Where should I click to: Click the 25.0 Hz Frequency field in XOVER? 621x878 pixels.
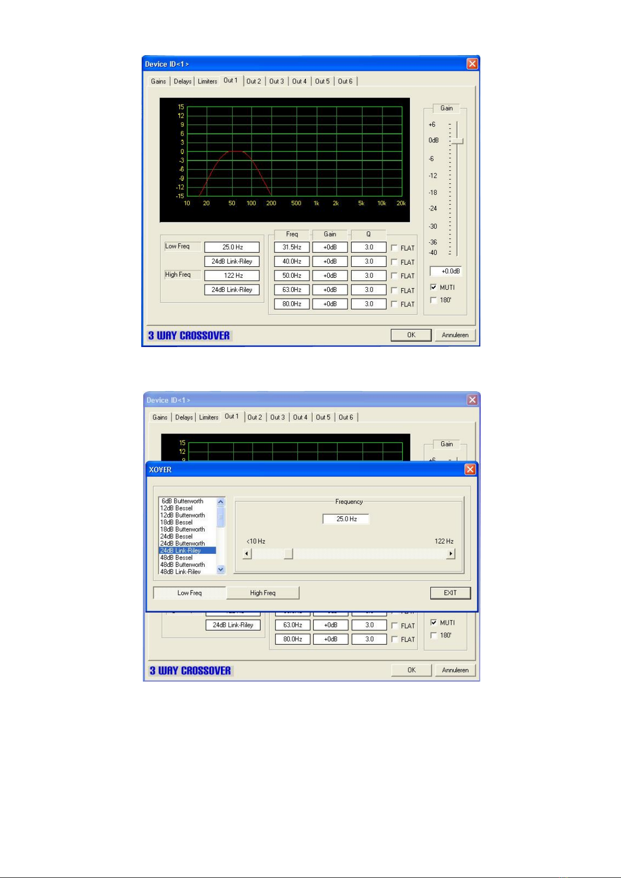click(x=346, y=519)
